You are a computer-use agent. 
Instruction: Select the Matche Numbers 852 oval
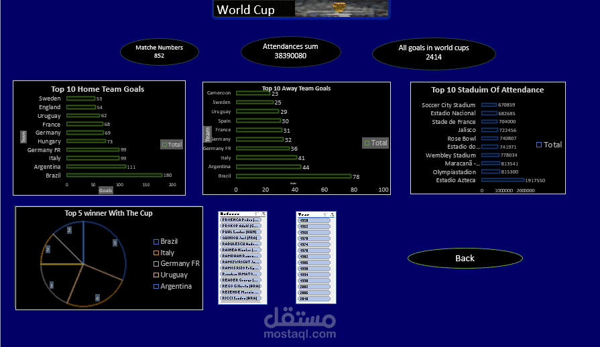coord(159,52)
